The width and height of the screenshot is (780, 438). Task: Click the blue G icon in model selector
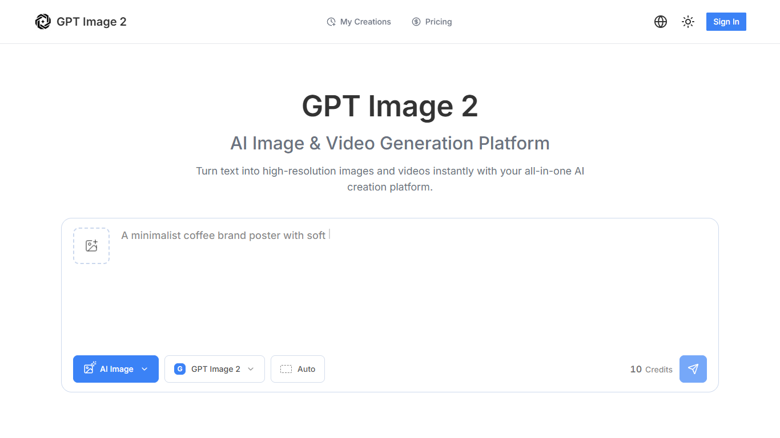pyautogui.click(x=180, y=369)
